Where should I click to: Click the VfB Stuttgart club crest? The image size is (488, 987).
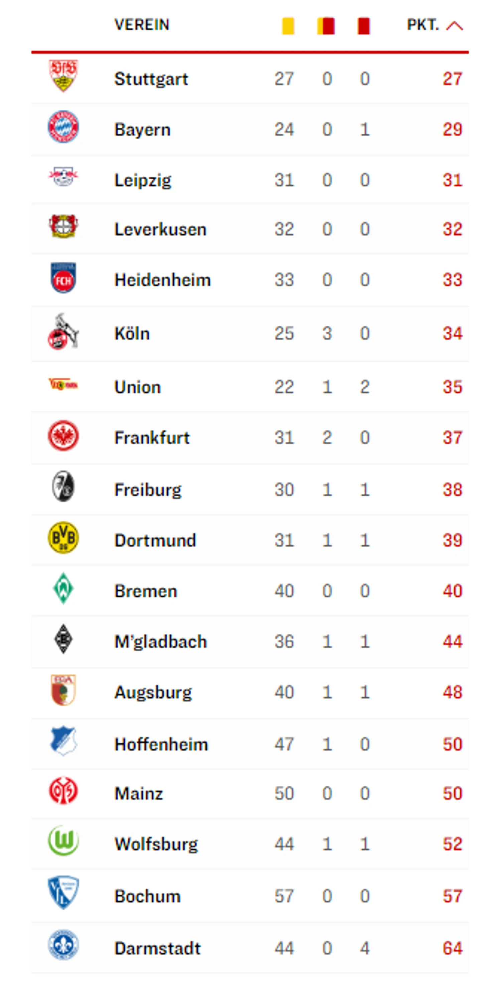coord(63,76)
